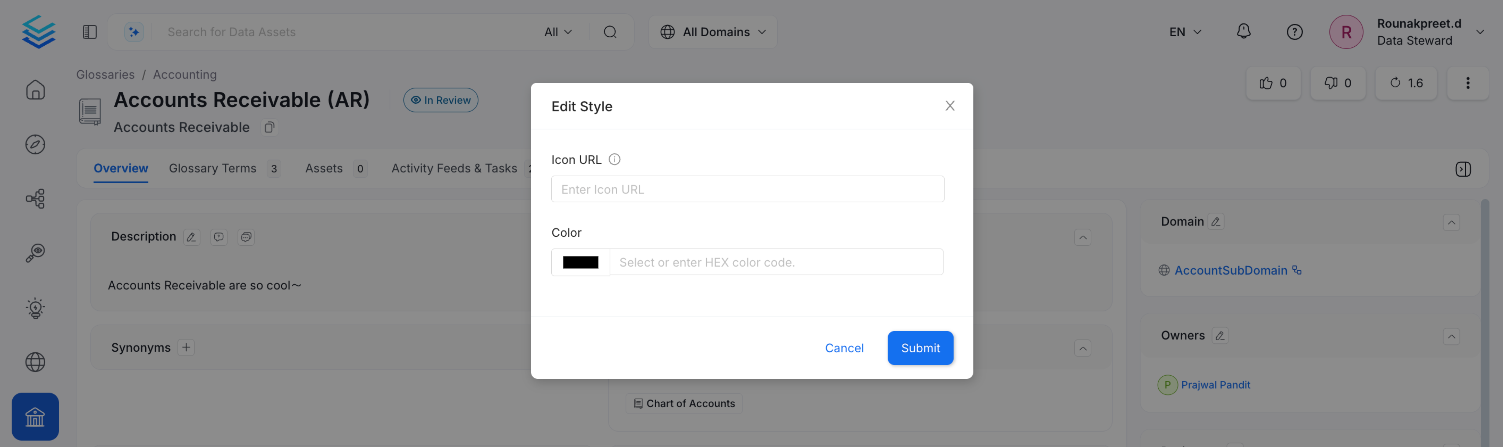The height and width of the screenshot is (447, 1503).
Task: Open the Lineage network icon in sidebar
Action: (35, 198)
